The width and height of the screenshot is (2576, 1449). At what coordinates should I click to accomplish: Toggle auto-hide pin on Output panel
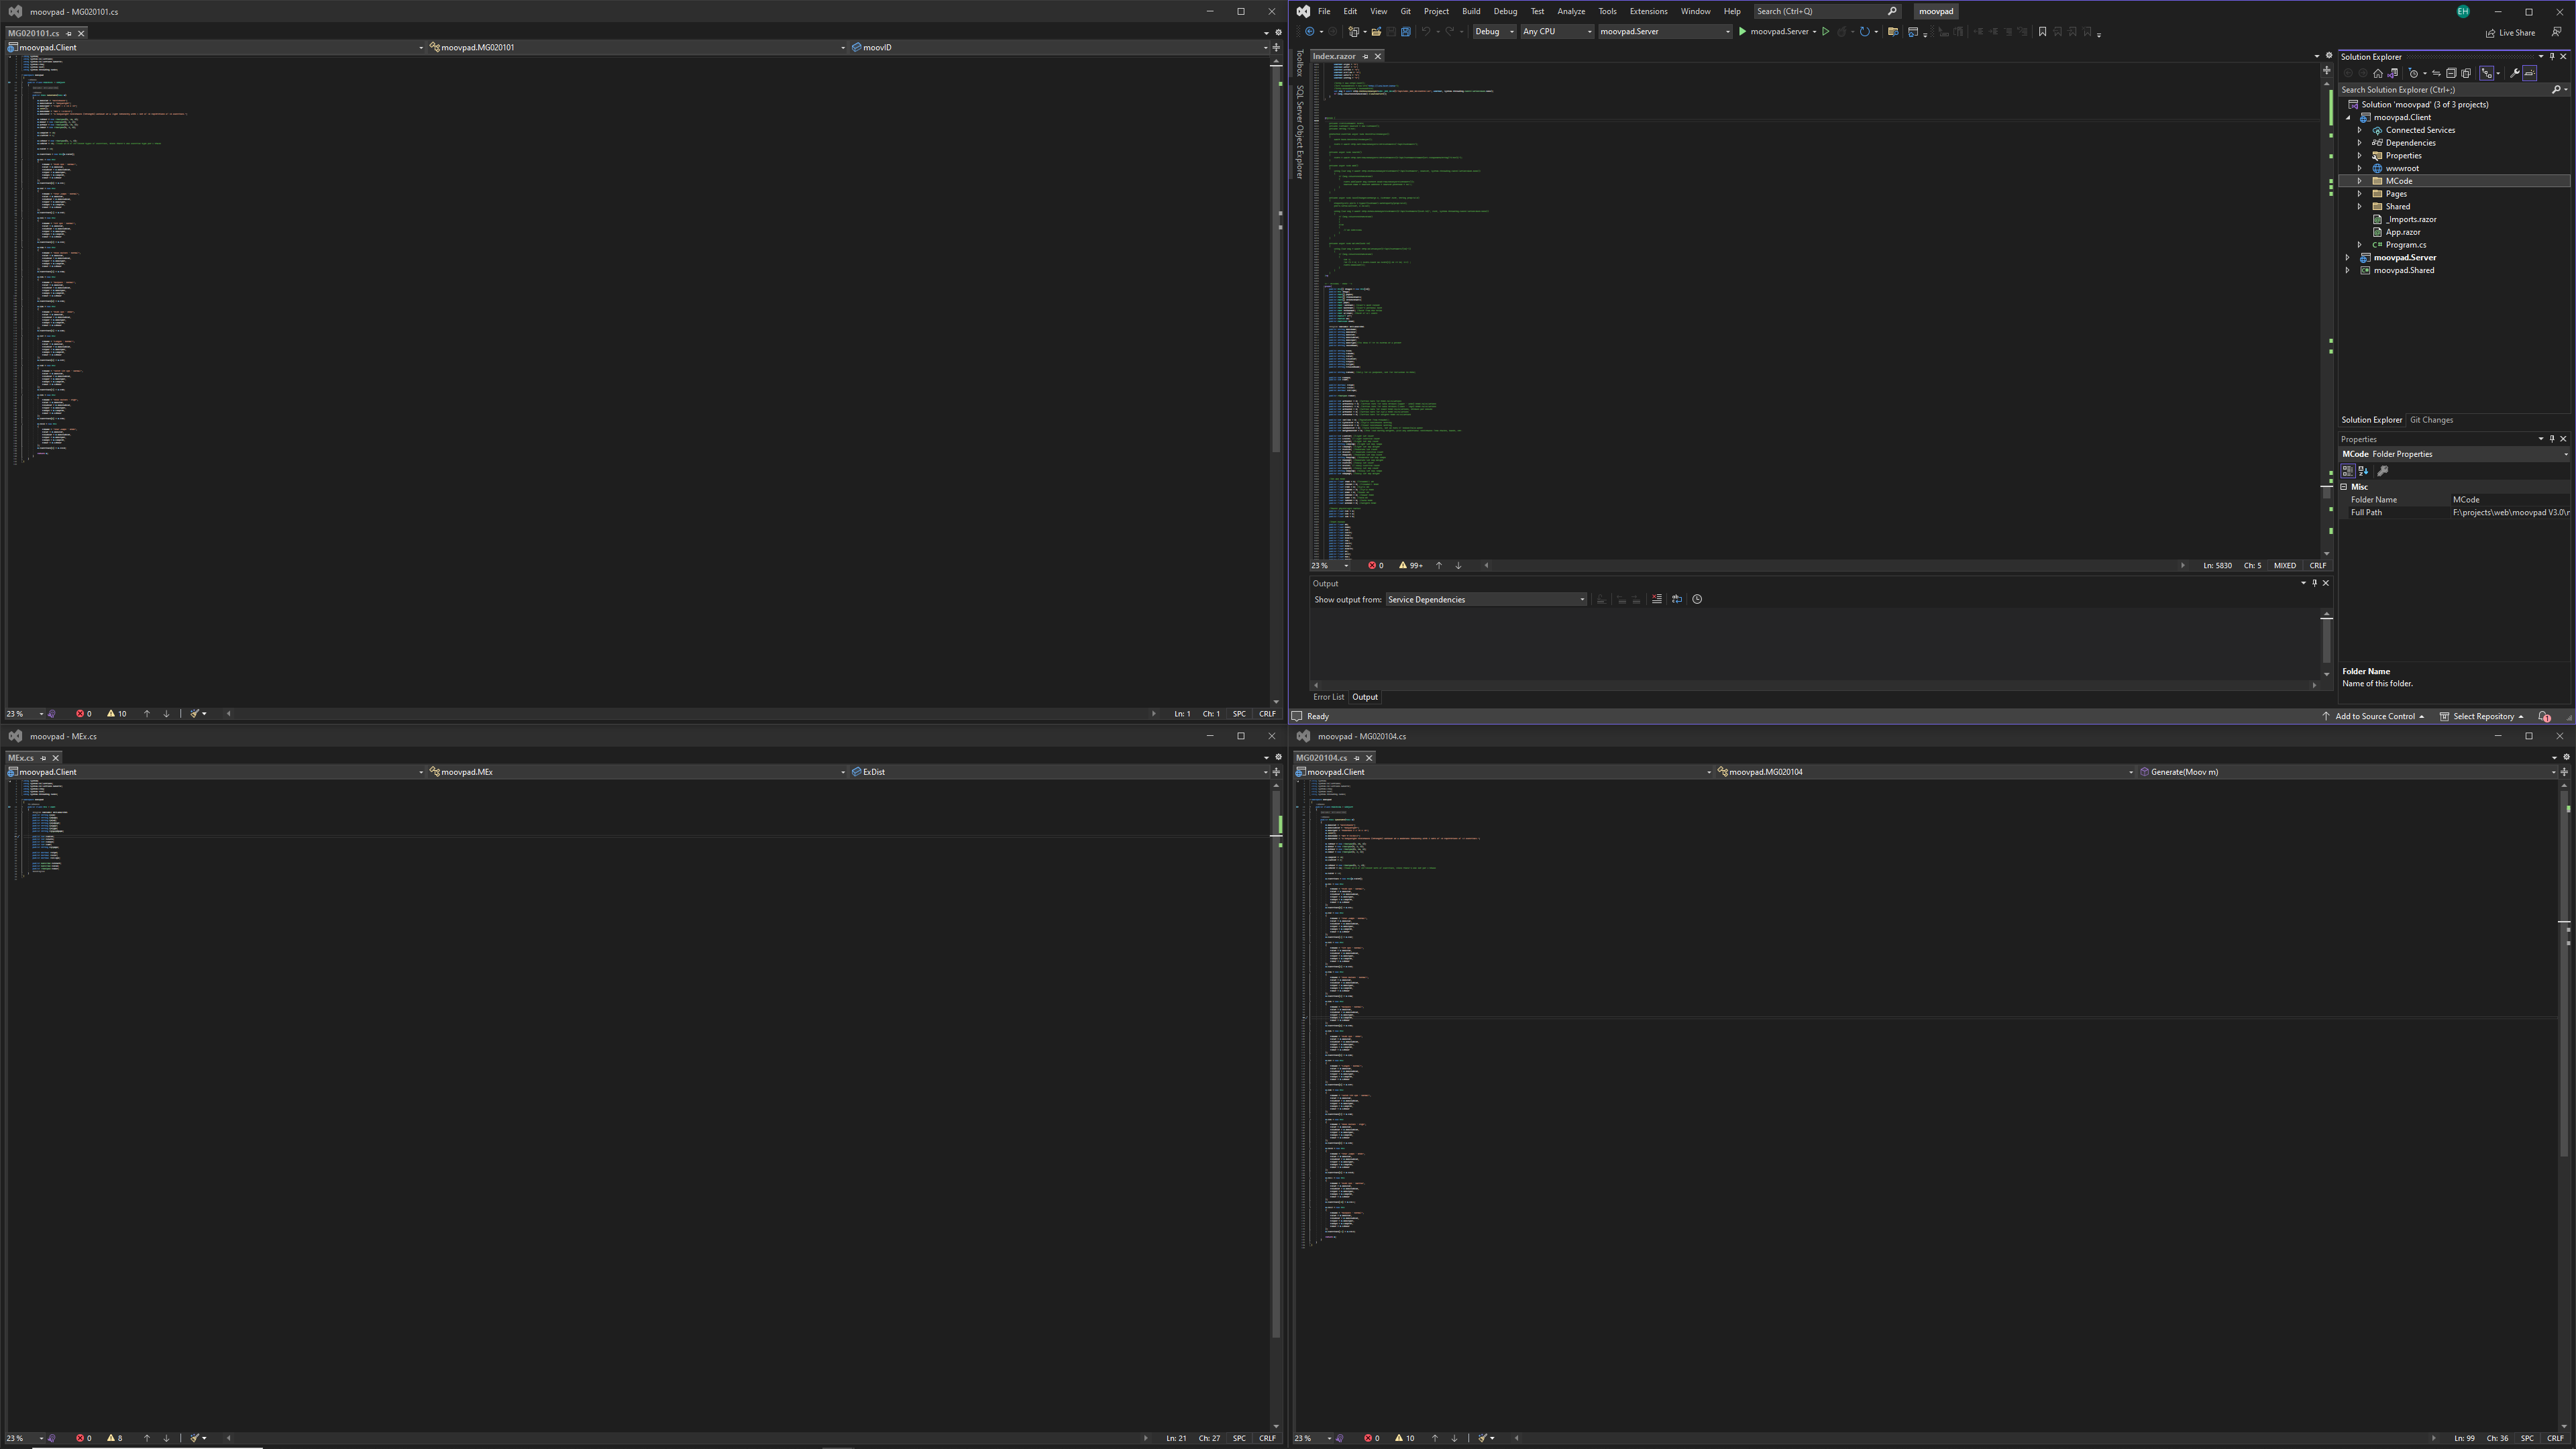click(2314, 583)
